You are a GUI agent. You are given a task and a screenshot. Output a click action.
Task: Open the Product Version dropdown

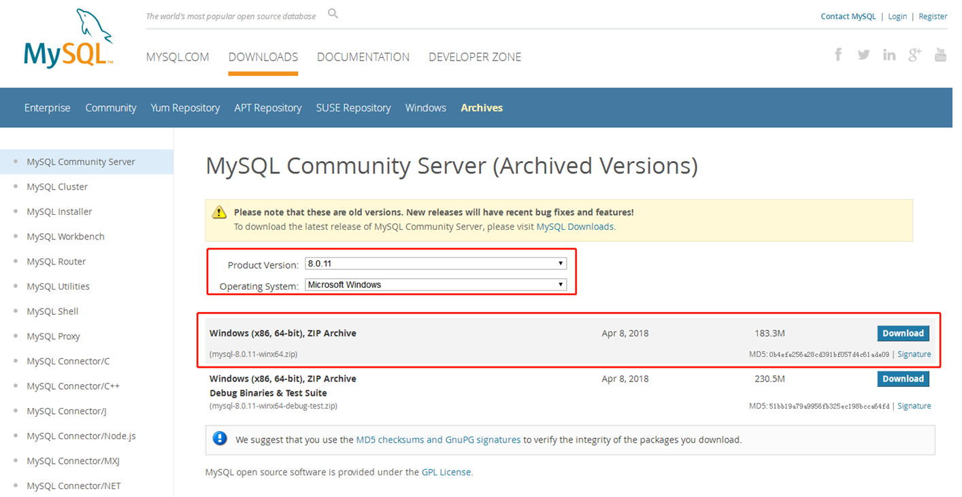pyautogui.click(x=435, y=264)
